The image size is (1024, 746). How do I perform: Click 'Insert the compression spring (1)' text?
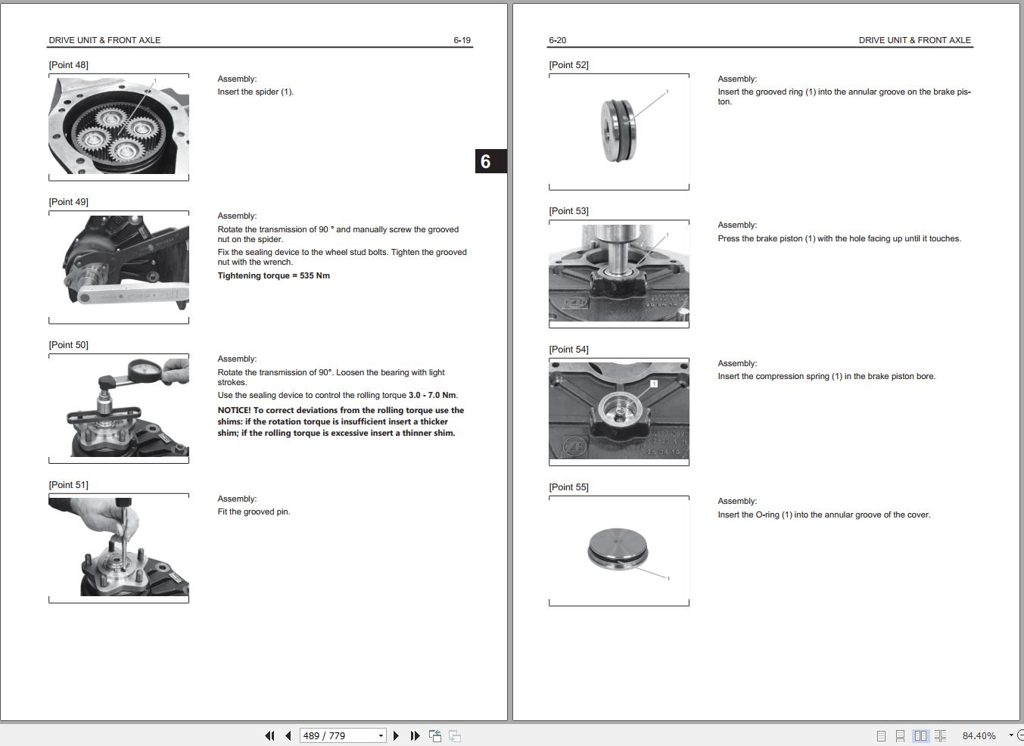(x=826, y=377)
